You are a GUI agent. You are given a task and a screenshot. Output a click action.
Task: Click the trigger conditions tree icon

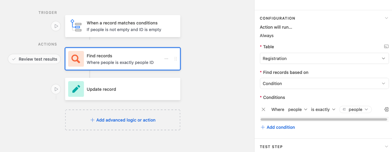click(76, 26)
